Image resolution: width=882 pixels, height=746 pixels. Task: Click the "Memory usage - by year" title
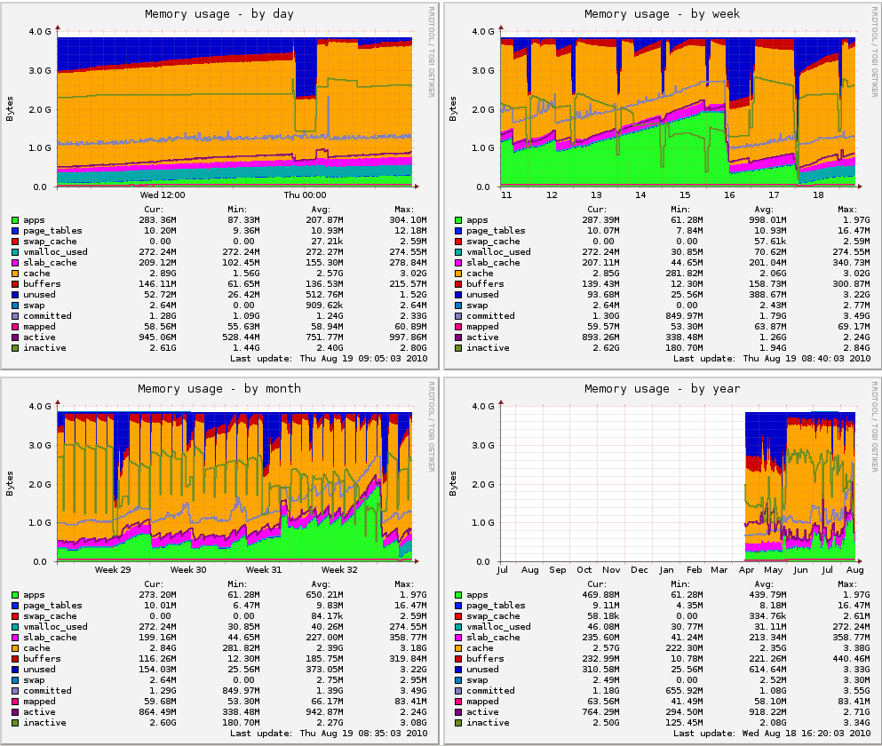pos(662,389)
